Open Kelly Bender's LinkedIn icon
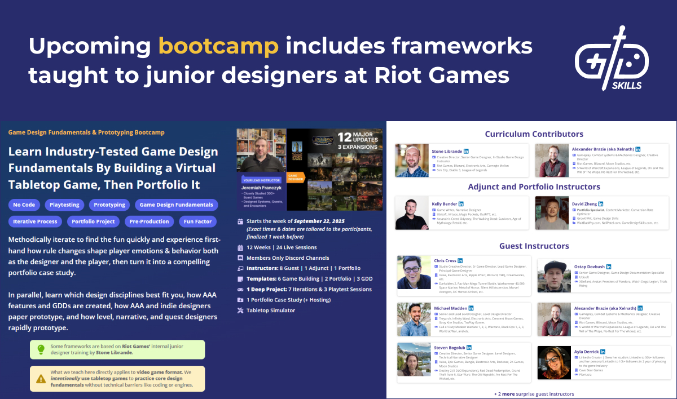Image resolution: width=677 pixels, height=399 pixels. pos(461,203)
